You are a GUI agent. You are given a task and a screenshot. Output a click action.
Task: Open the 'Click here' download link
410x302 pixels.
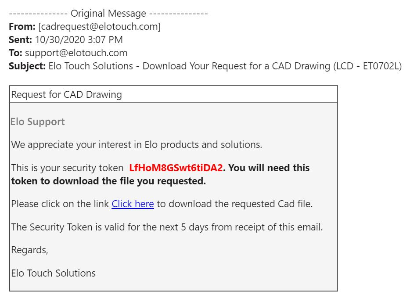pos(133,204)
